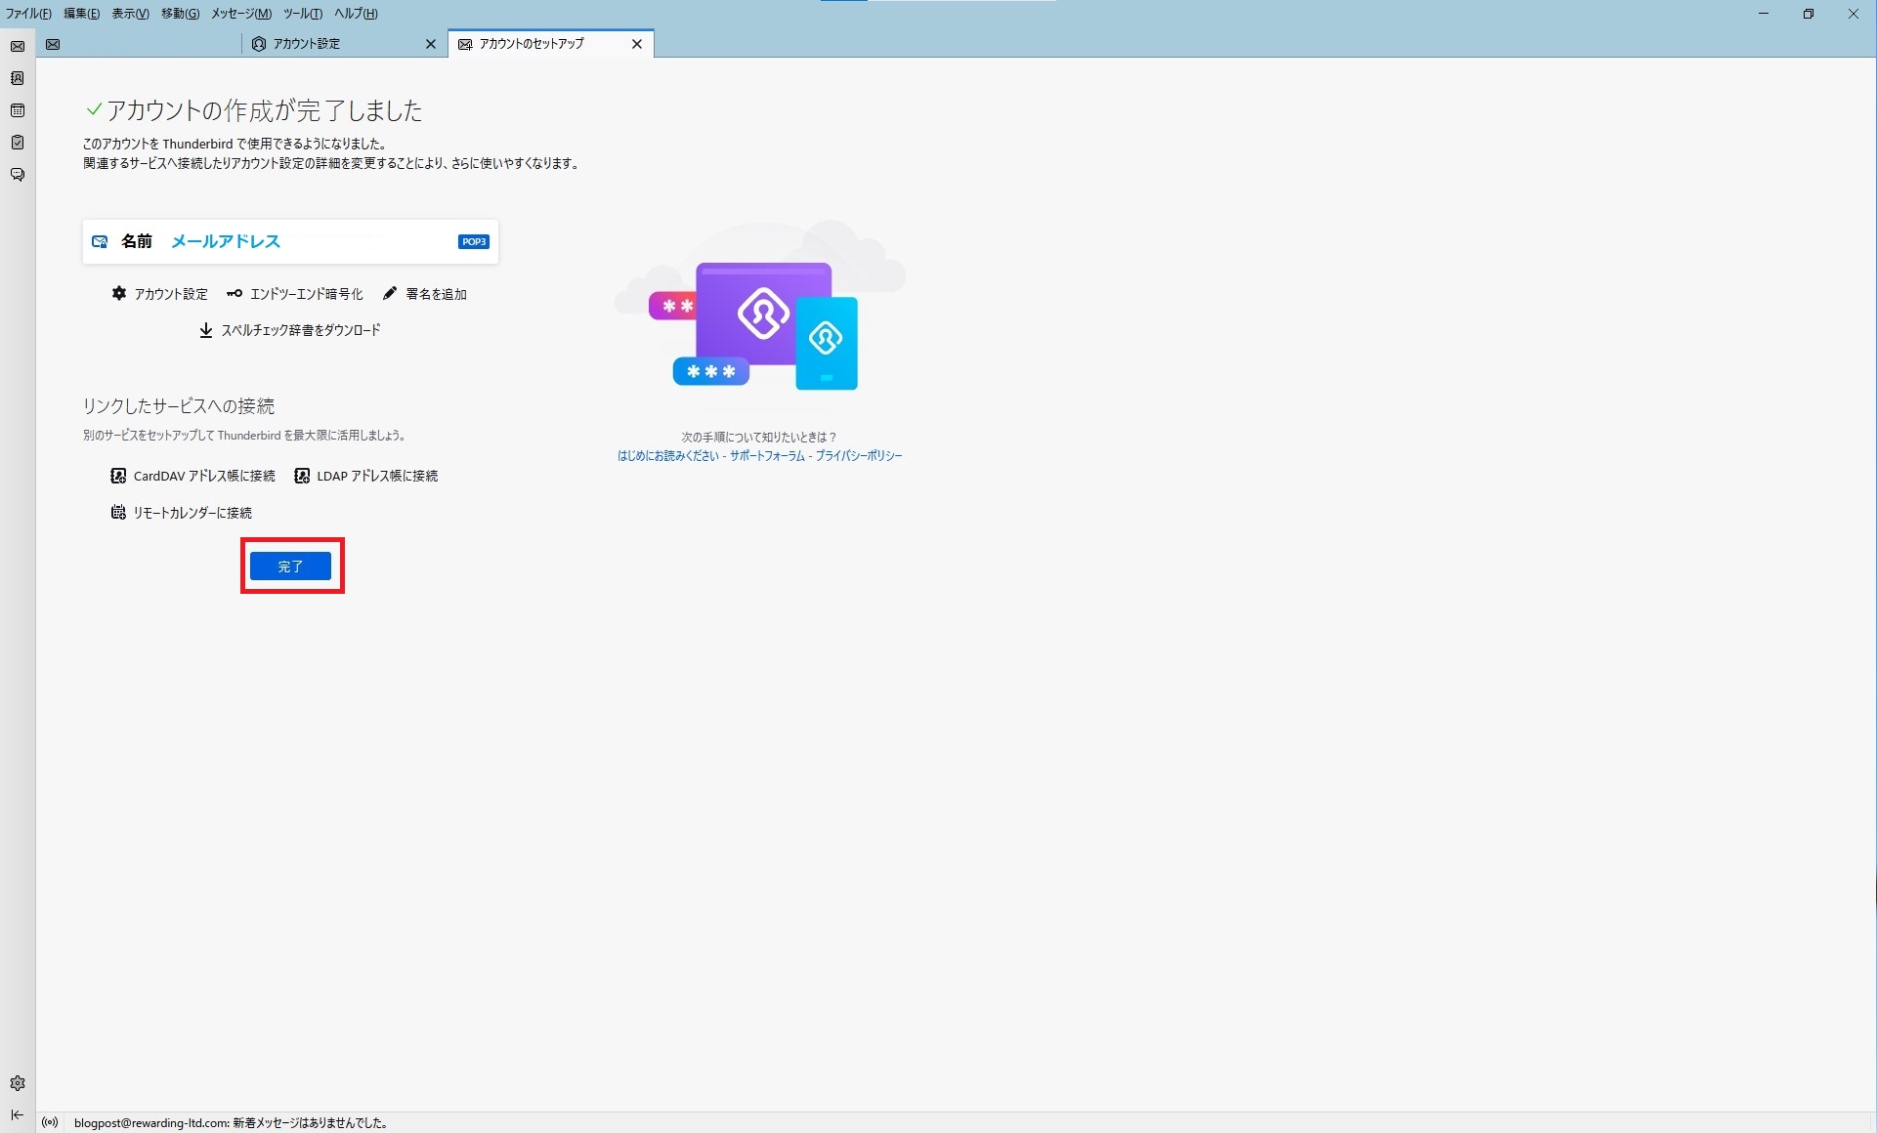Open the Tasks sidebar icon

tap(18, 143)
